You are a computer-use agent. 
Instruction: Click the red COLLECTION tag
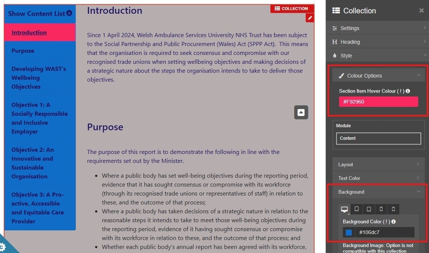(x=292, y=9)
